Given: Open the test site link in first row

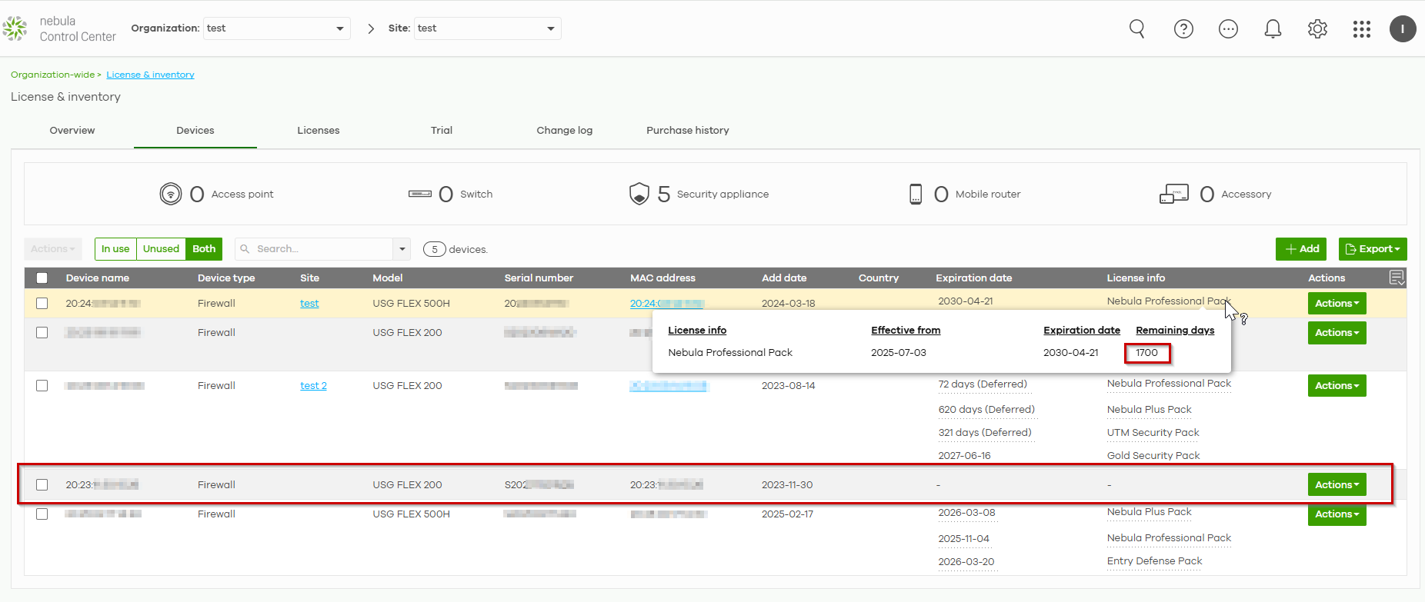Looking at the screenshot, I should point(309,304).
